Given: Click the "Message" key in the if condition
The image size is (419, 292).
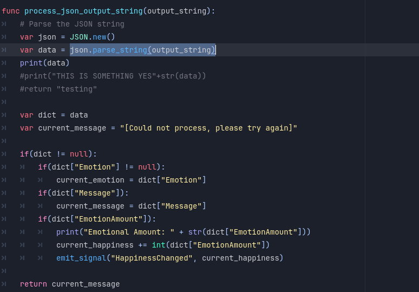Looking at the screenshot, I should 95,193.
